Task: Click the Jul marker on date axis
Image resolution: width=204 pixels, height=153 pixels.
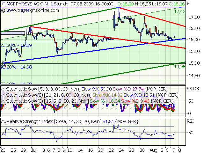Action: click(33, 150)
